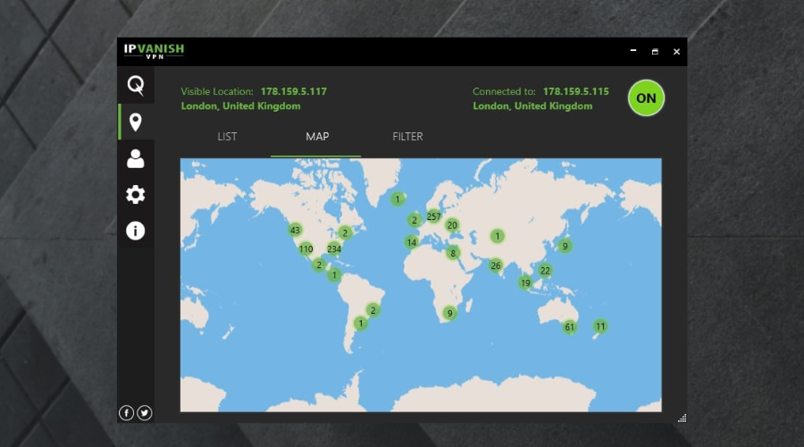Select the 61 server cluster in Australia
Image resolution: width=804 pixels, height=447 pixels.
(569, 327)
